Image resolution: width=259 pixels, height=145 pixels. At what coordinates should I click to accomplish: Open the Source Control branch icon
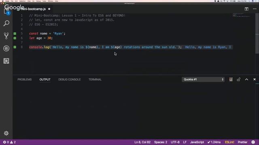(x=6, y=36)
